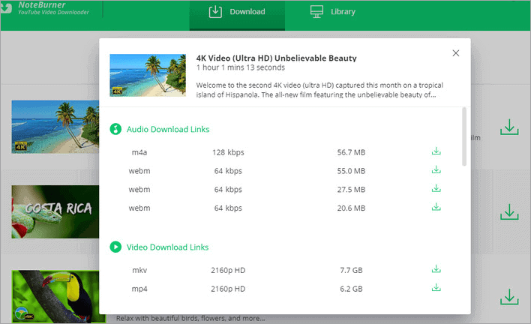
Task: Click the '128 kbps' bitrate value
Action: point(228,152)
